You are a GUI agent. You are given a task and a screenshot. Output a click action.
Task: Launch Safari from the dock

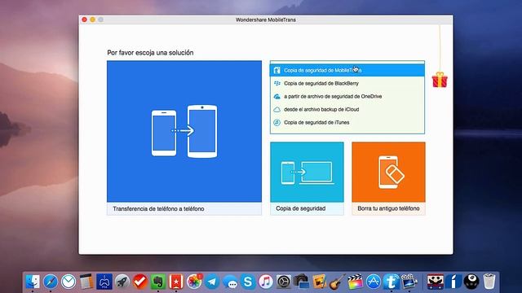pos(51,282)
